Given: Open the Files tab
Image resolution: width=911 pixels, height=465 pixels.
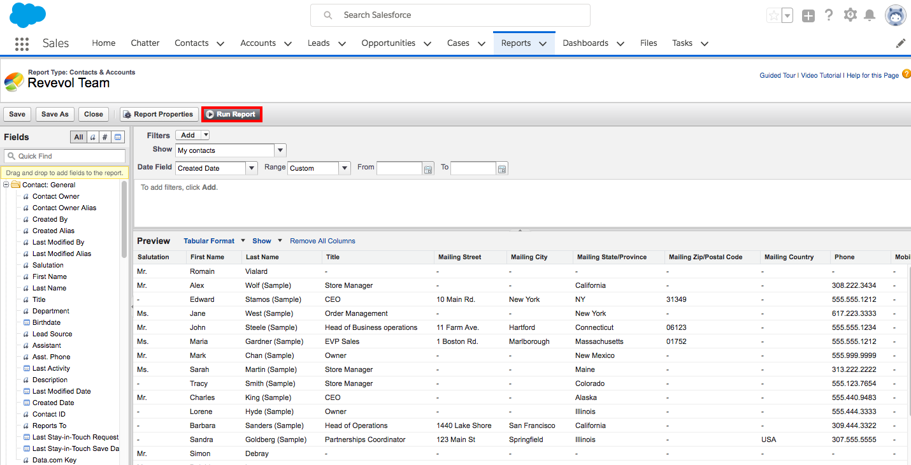Looking at the screenshot, I should [649, 43].
